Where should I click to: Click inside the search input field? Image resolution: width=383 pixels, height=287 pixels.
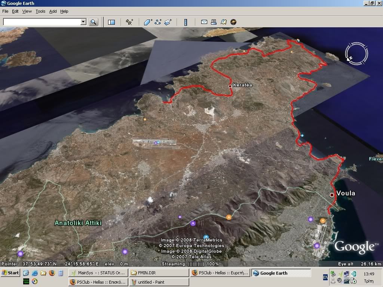tap(42, 22)
